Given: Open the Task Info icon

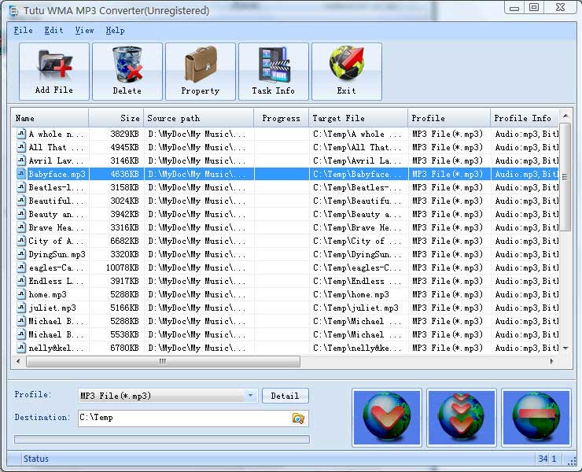Looking at the screenshot, I should [274, 72].
